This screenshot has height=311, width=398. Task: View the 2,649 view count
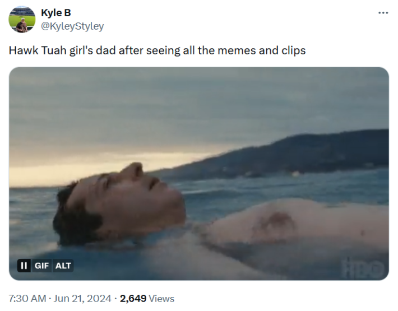133,299
